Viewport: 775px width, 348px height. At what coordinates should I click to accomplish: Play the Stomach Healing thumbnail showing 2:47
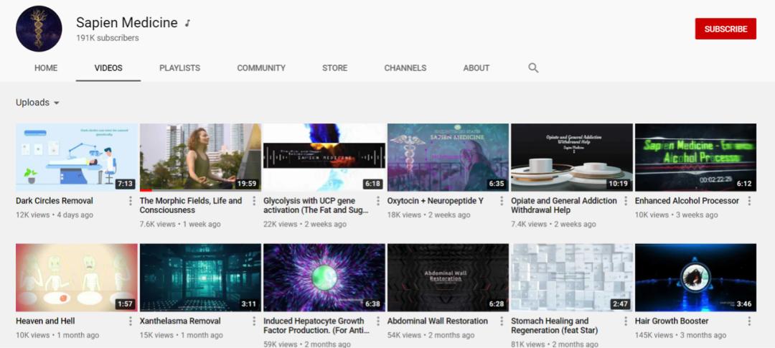[572, 277]
